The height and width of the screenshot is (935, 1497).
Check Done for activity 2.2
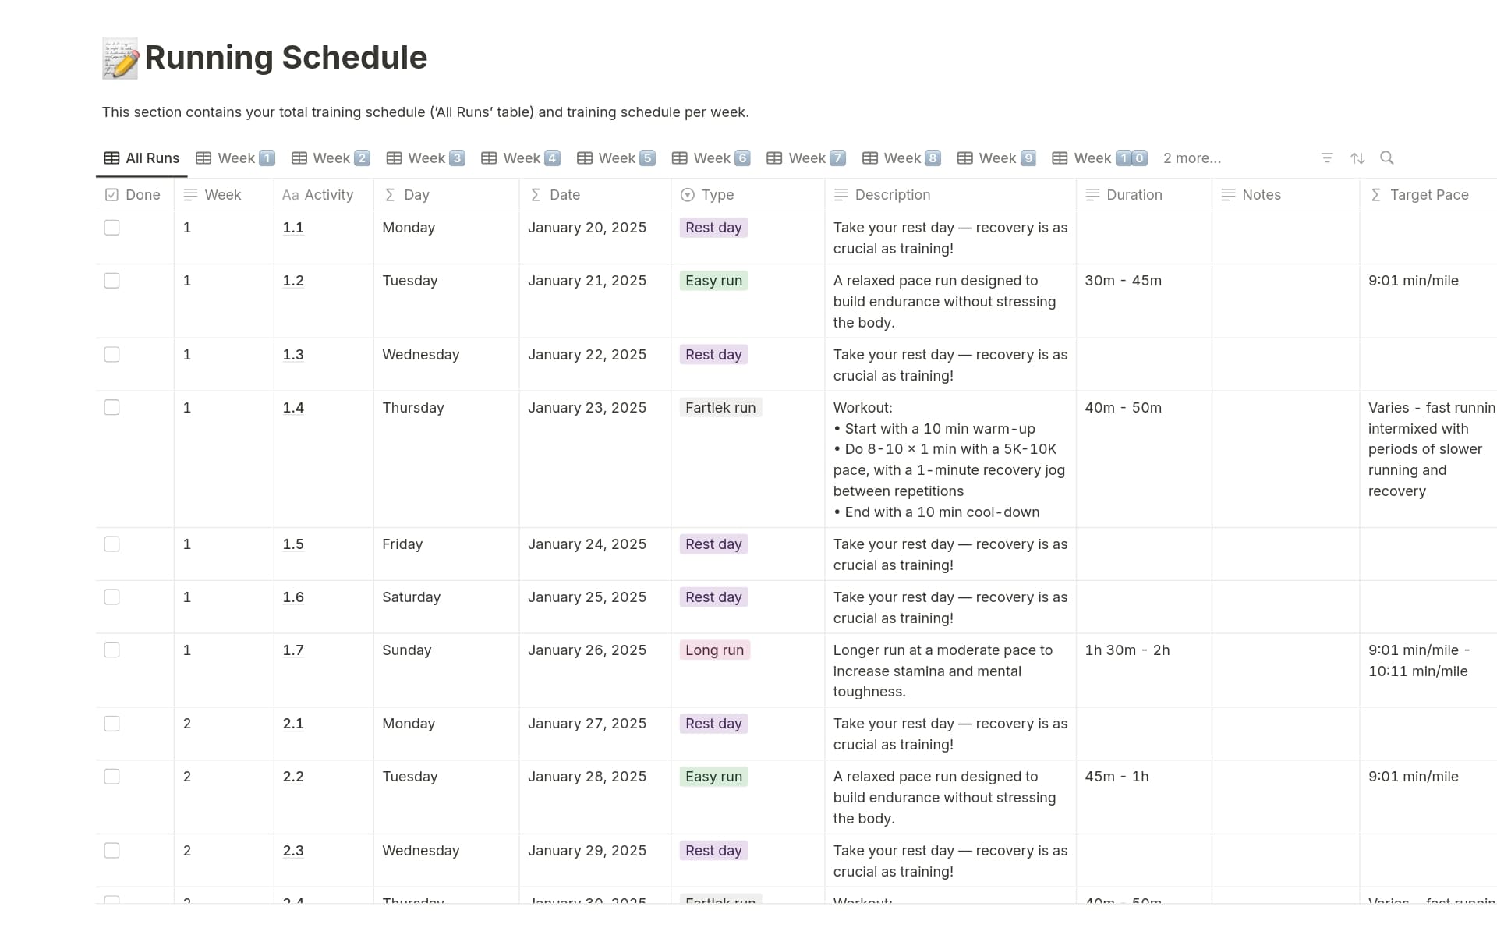[x=111, y=777]
